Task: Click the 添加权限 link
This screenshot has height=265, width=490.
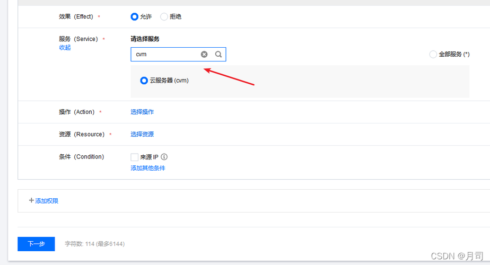Action: pos(47,201)
